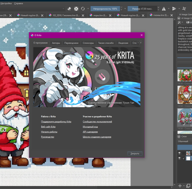Select the three gnomes generated thumbnail
The image size is (192, 189).
coord(185,118)
